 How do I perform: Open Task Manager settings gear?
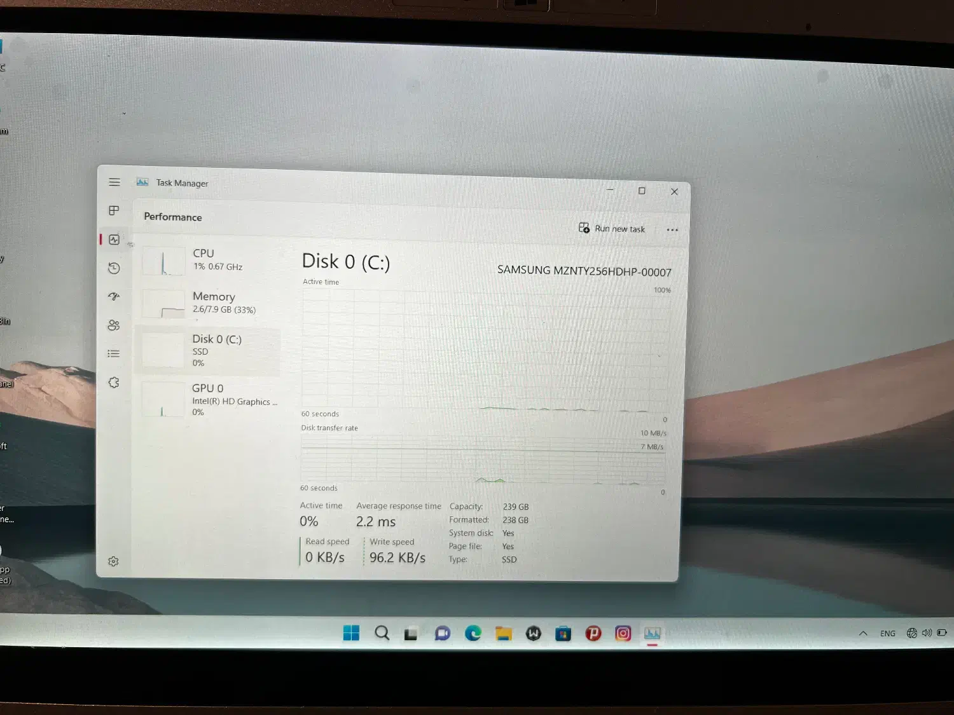(113, 562)
